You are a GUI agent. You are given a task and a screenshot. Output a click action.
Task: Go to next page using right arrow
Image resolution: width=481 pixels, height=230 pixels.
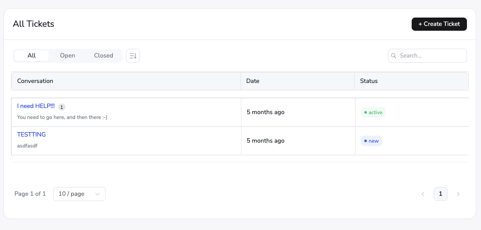[x=458, y=194]
